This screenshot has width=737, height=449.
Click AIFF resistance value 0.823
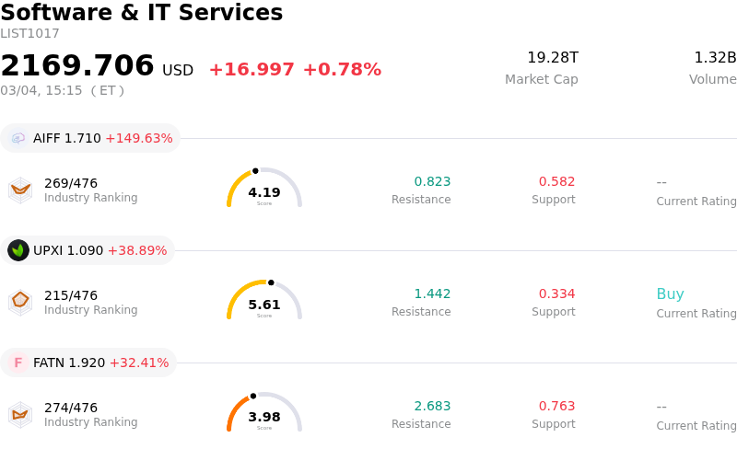(432, 182)
